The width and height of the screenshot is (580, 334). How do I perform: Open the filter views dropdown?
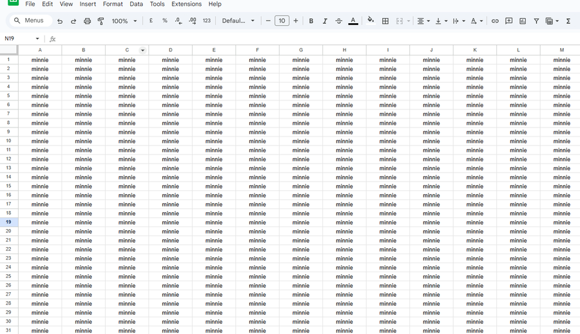[552, 21]
